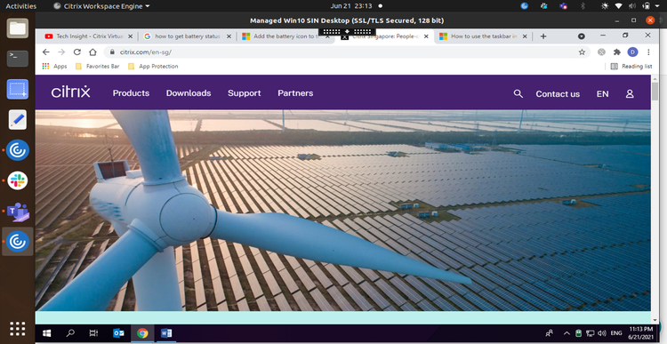Switch to 'how to get battery status' tab
This screenshot has width=667, height=344.
tap(188, 36)
